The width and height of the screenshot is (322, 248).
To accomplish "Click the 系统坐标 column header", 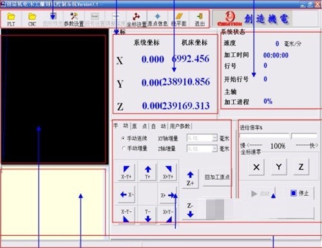I will (x=147, y=43).
